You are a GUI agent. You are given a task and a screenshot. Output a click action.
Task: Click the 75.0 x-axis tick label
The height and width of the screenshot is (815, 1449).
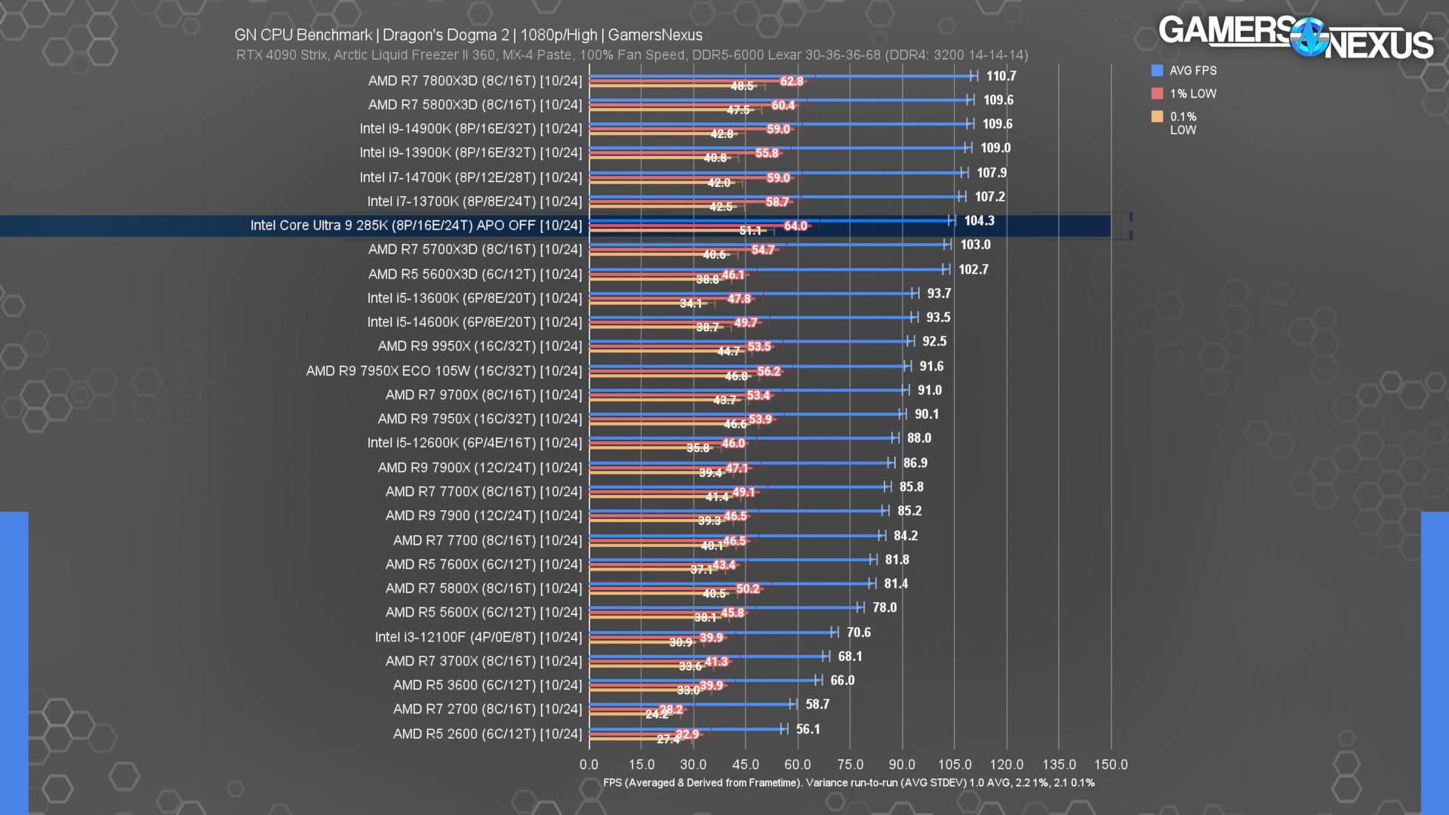click(850, 764)
